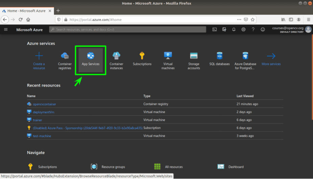Click the Name column header

(x=31, y=96)
